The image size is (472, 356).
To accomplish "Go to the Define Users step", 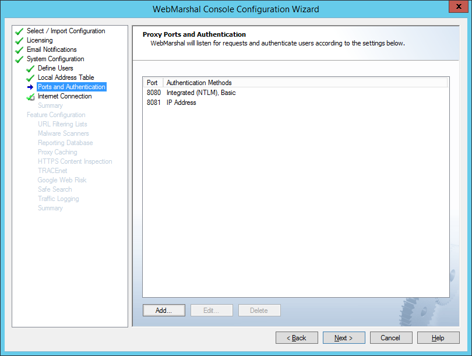I will click(55, 68).
